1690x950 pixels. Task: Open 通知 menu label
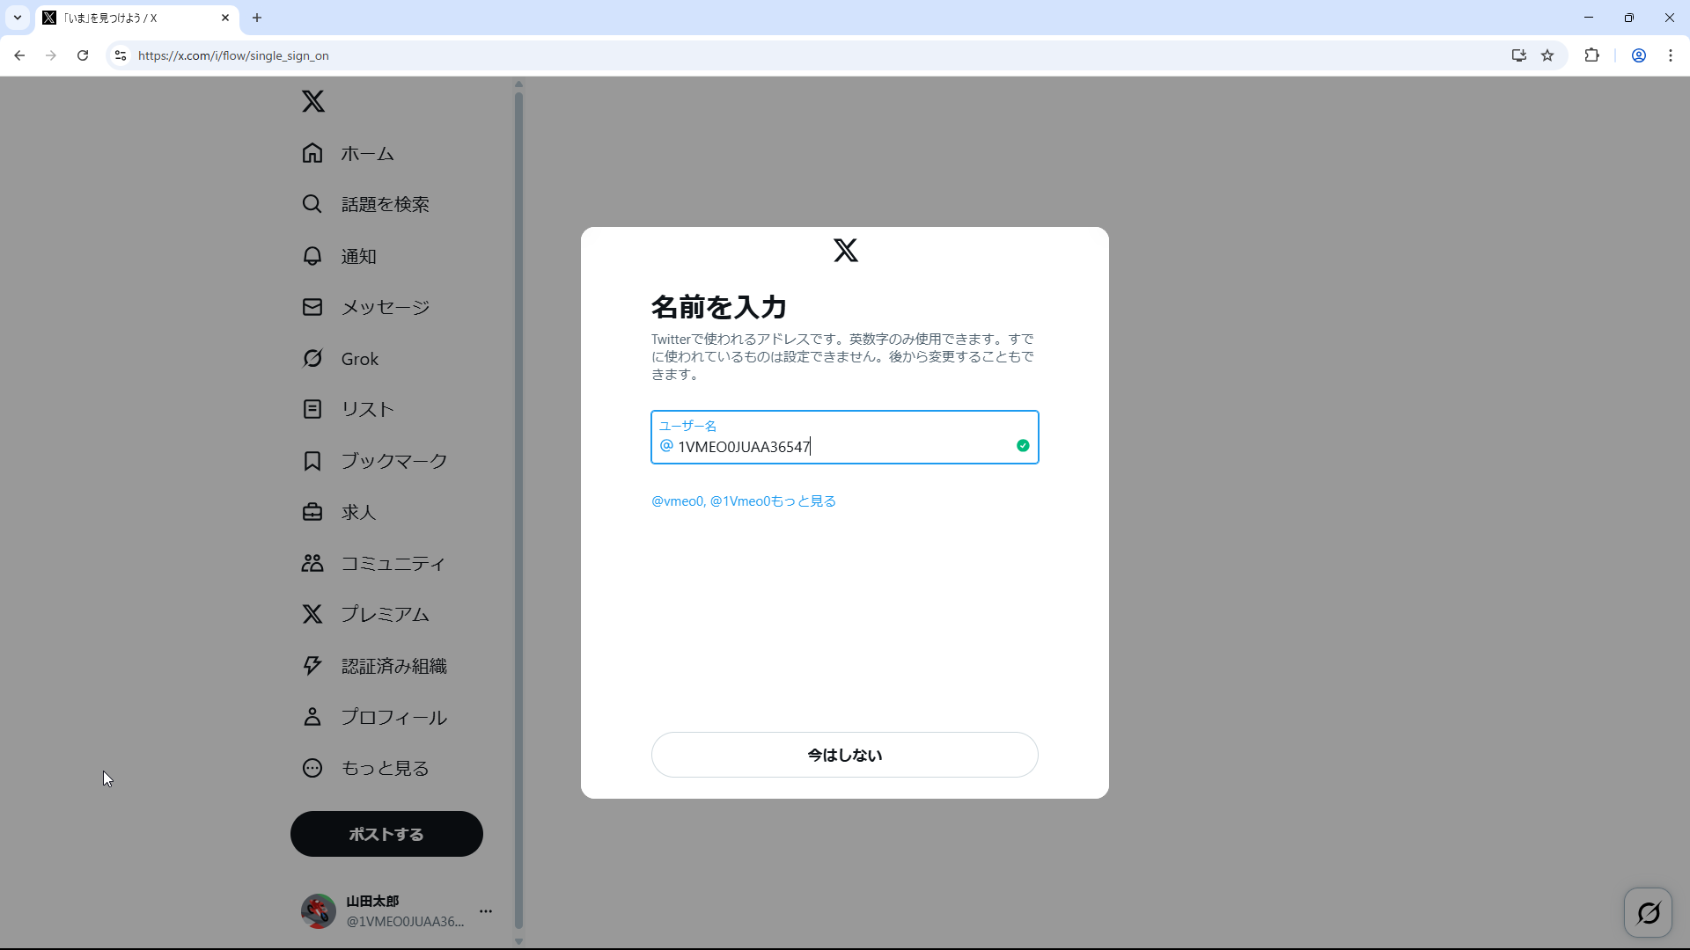tap(358, 257)
